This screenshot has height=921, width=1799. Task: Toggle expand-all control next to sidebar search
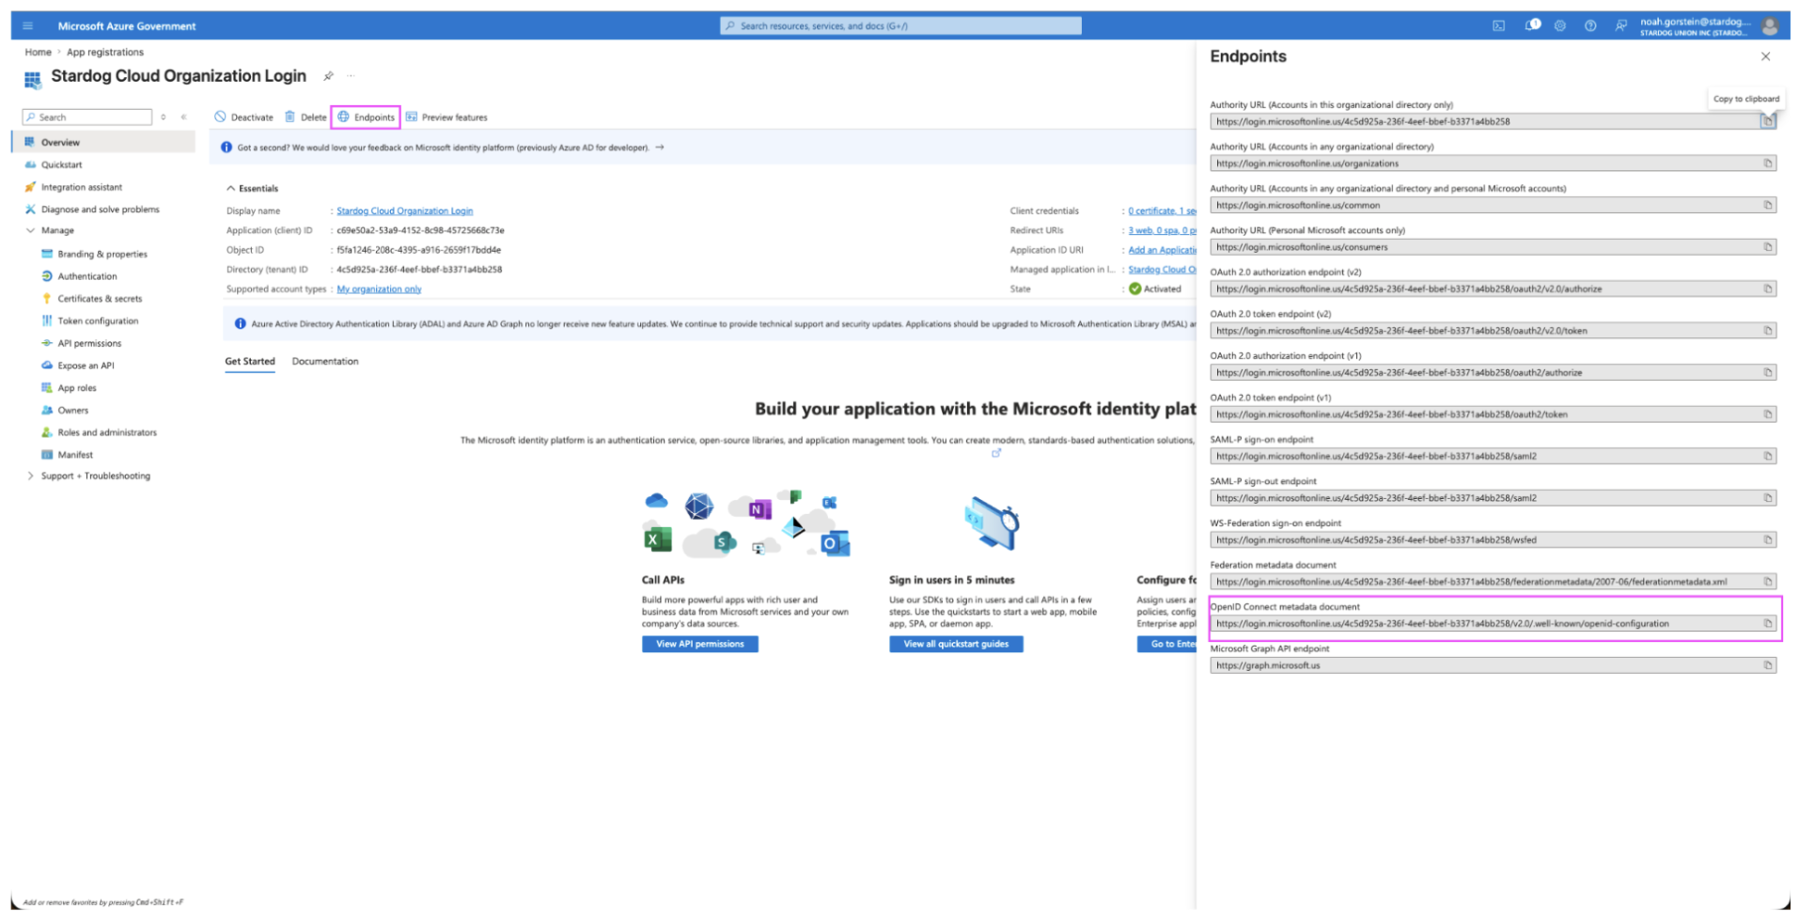(164, 117)
